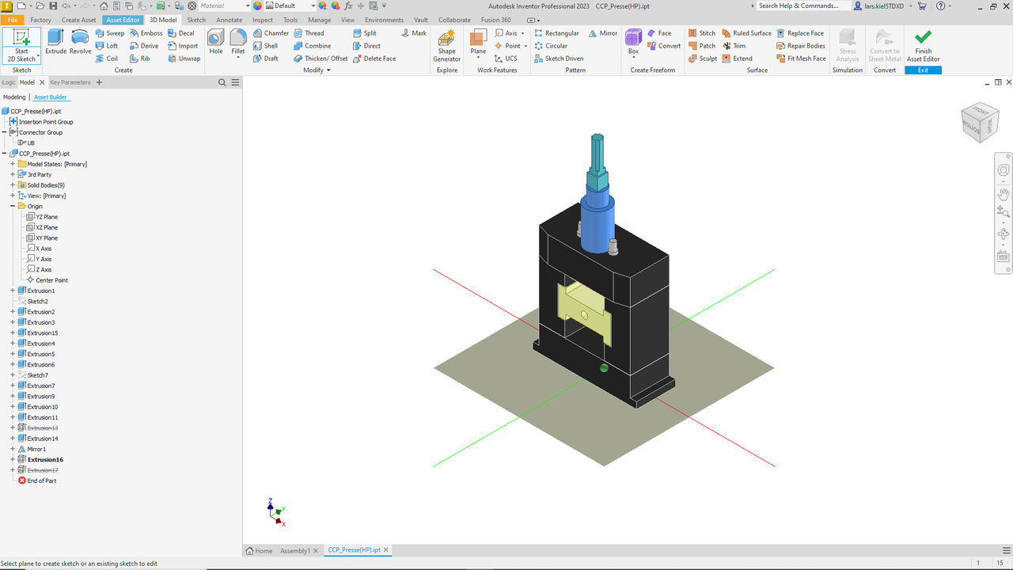Screen dimensions: 1013x570
Task: Apply the Shell tool
Action: 266,46
